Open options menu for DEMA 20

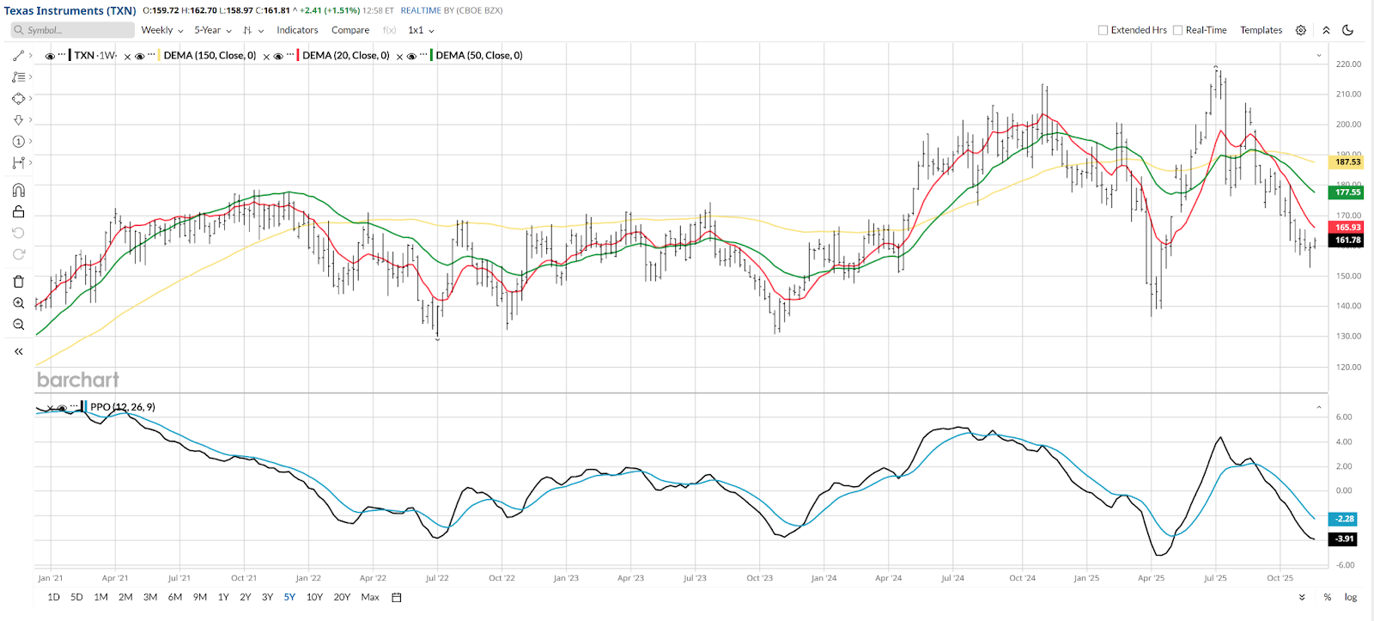290,55
